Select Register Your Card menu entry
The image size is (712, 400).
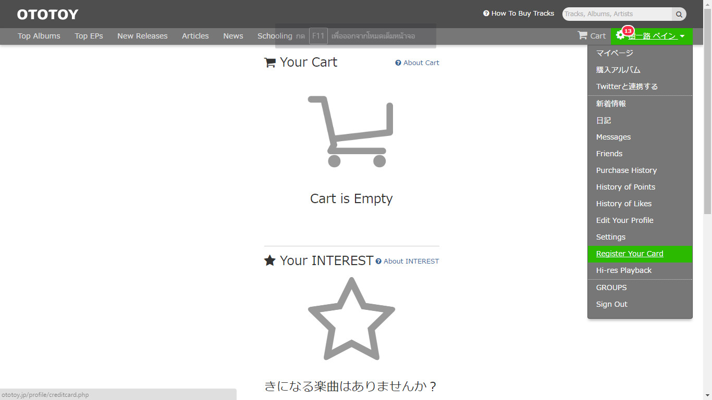click(630, 254)
